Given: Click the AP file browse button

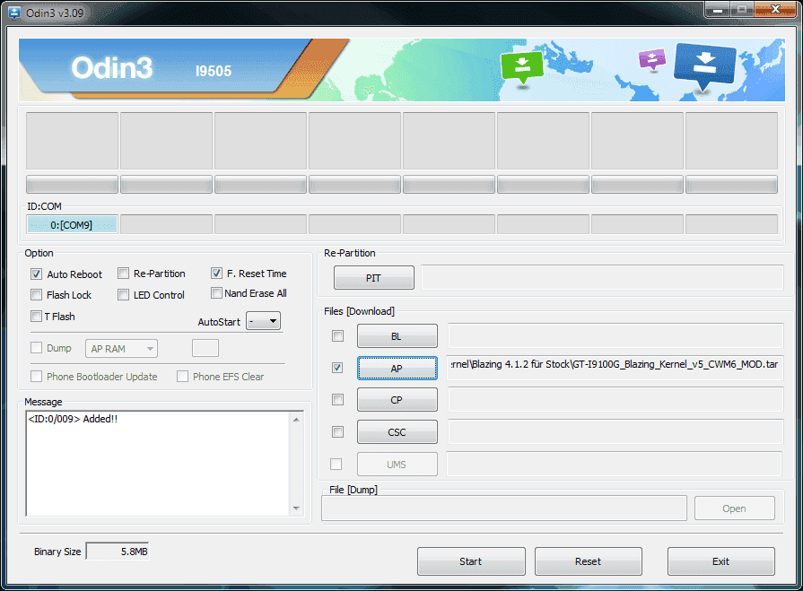Looking at the screenshot, I should click(397, 369).
